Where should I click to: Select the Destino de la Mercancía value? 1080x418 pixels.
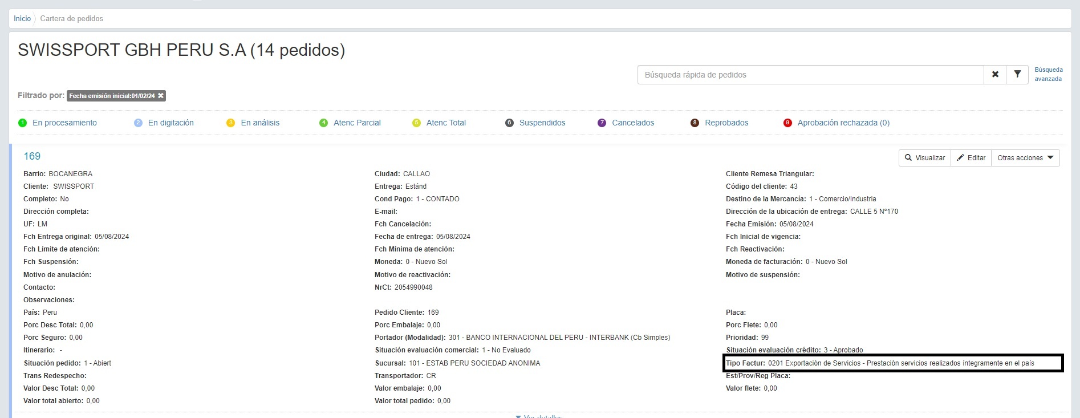[843, 199]
